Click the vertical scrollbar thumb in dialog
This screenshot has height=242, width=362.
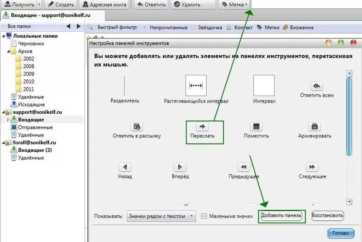pos(349,116)
